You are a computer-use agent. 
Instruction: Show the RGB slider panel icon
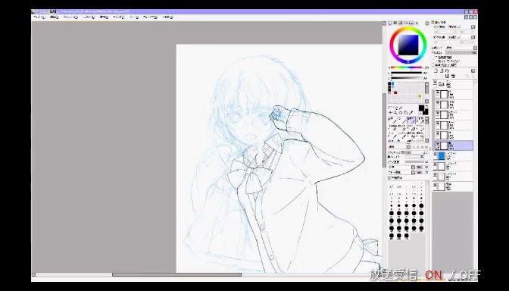(395, 23)
